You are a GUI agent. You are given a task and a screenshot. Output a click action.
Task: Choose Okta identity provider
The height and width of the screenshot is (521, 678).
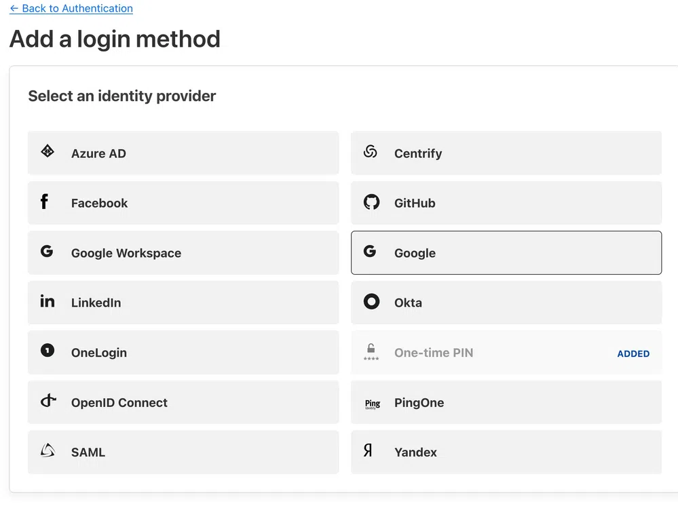click(506, 303)
